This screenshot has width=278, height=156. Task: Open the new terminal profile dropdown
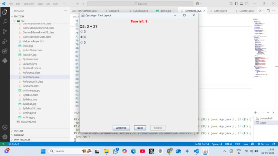coord(258,113)
